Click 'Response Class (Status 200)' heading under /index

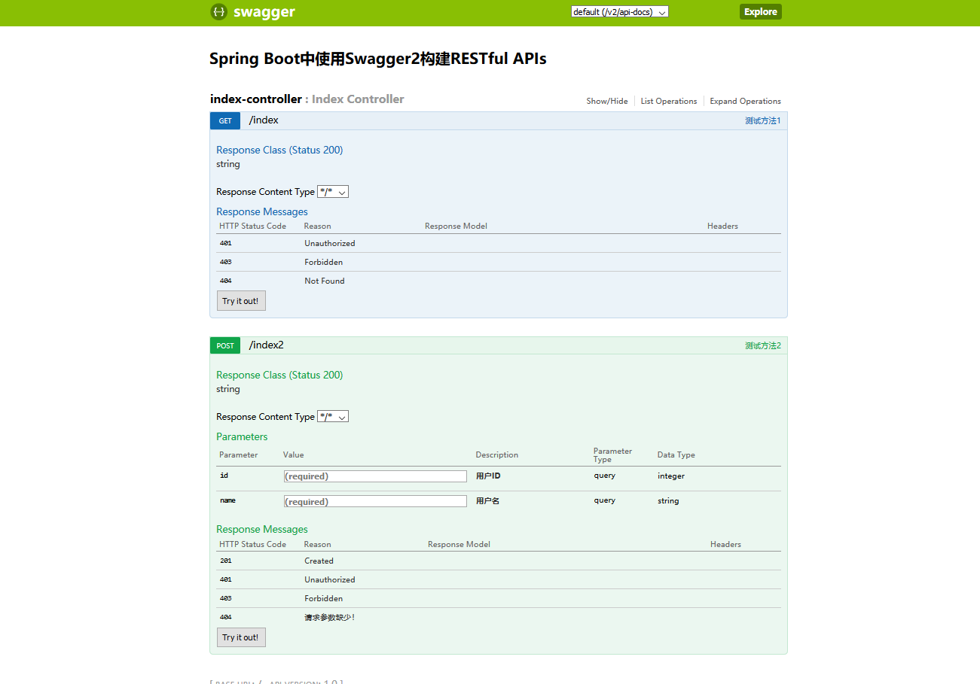(279, 150)
